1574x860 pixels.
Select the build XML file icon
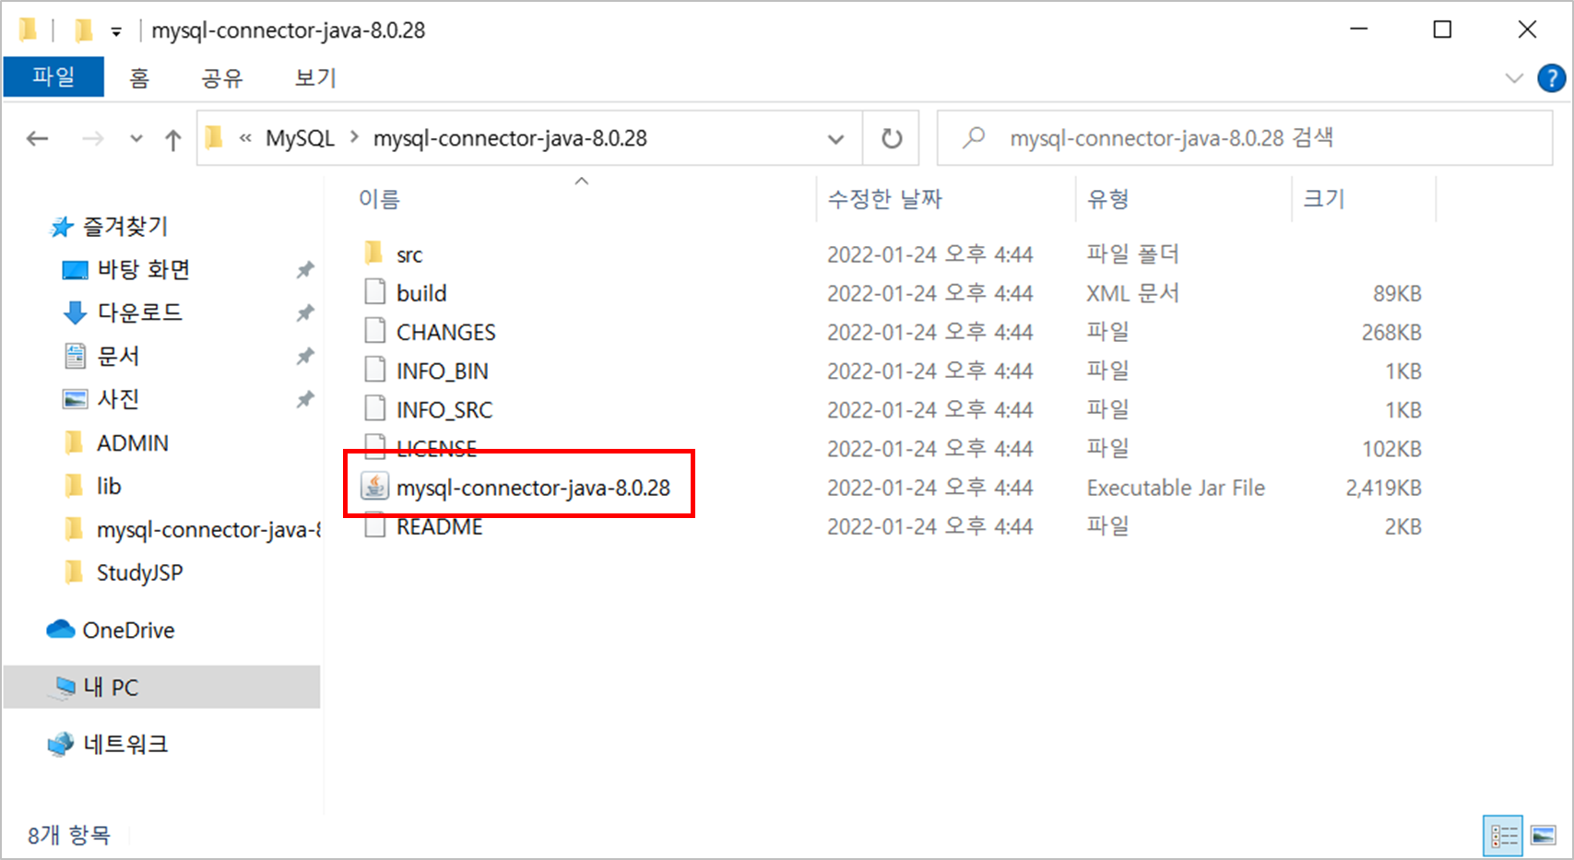(x=374, y=292)
